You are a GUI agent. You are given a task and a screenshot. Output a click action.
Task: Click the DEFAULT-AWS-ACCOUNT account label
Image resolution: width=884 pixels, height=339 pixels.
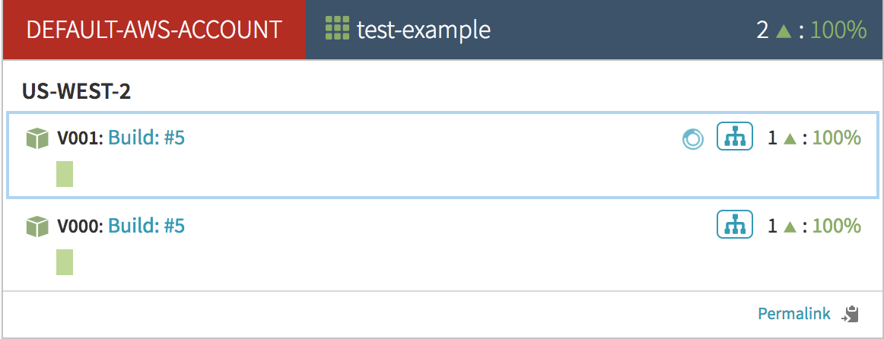point(154,30)
